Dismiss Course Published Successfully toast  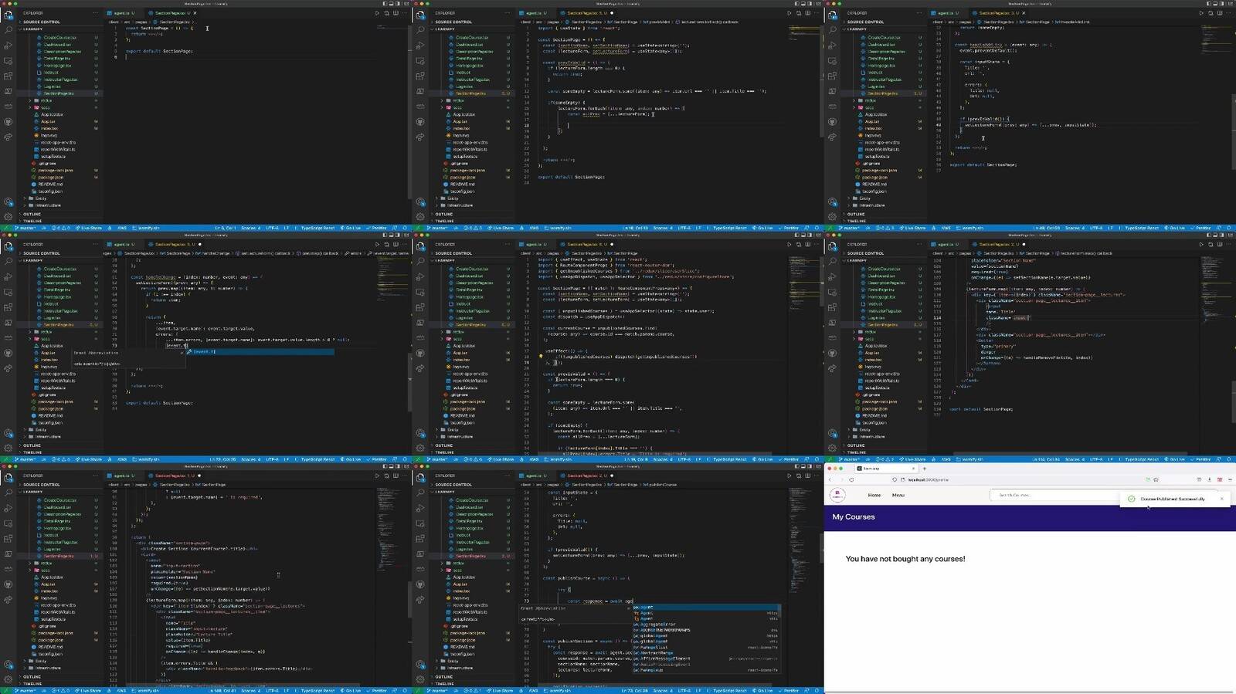click(1221, 499)
